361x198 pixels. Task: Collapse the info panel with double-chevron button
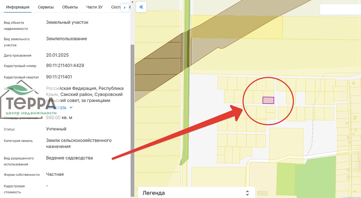pos(141,7)
